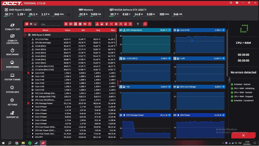Toggle memory module sensors filter icon
Image resolution: width=259 pixels, height=146 pixels.
tap(85, 24)
